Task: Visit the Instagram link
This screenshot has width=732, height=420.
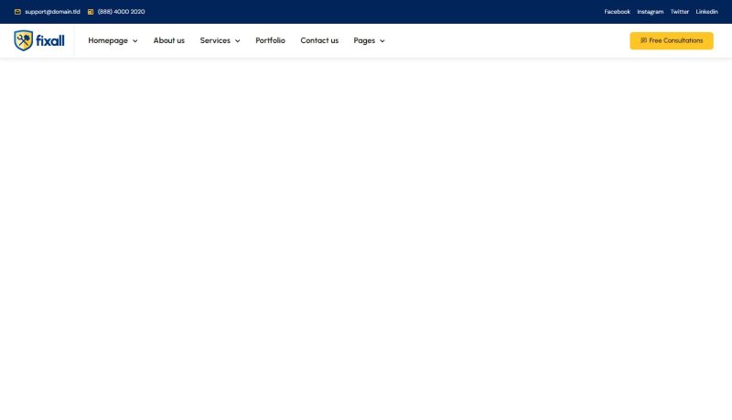Action: (650, 12)
